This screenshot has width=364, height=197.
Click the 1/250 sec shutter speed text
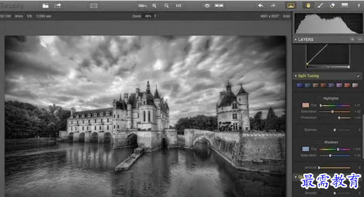click(43, 16)
